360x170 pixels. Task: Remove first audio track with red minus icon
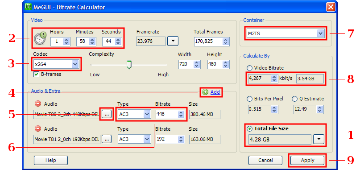tap(38, 104)
